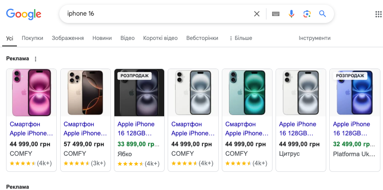Open ad info three-dot menu near Реклама

(36, 59)
